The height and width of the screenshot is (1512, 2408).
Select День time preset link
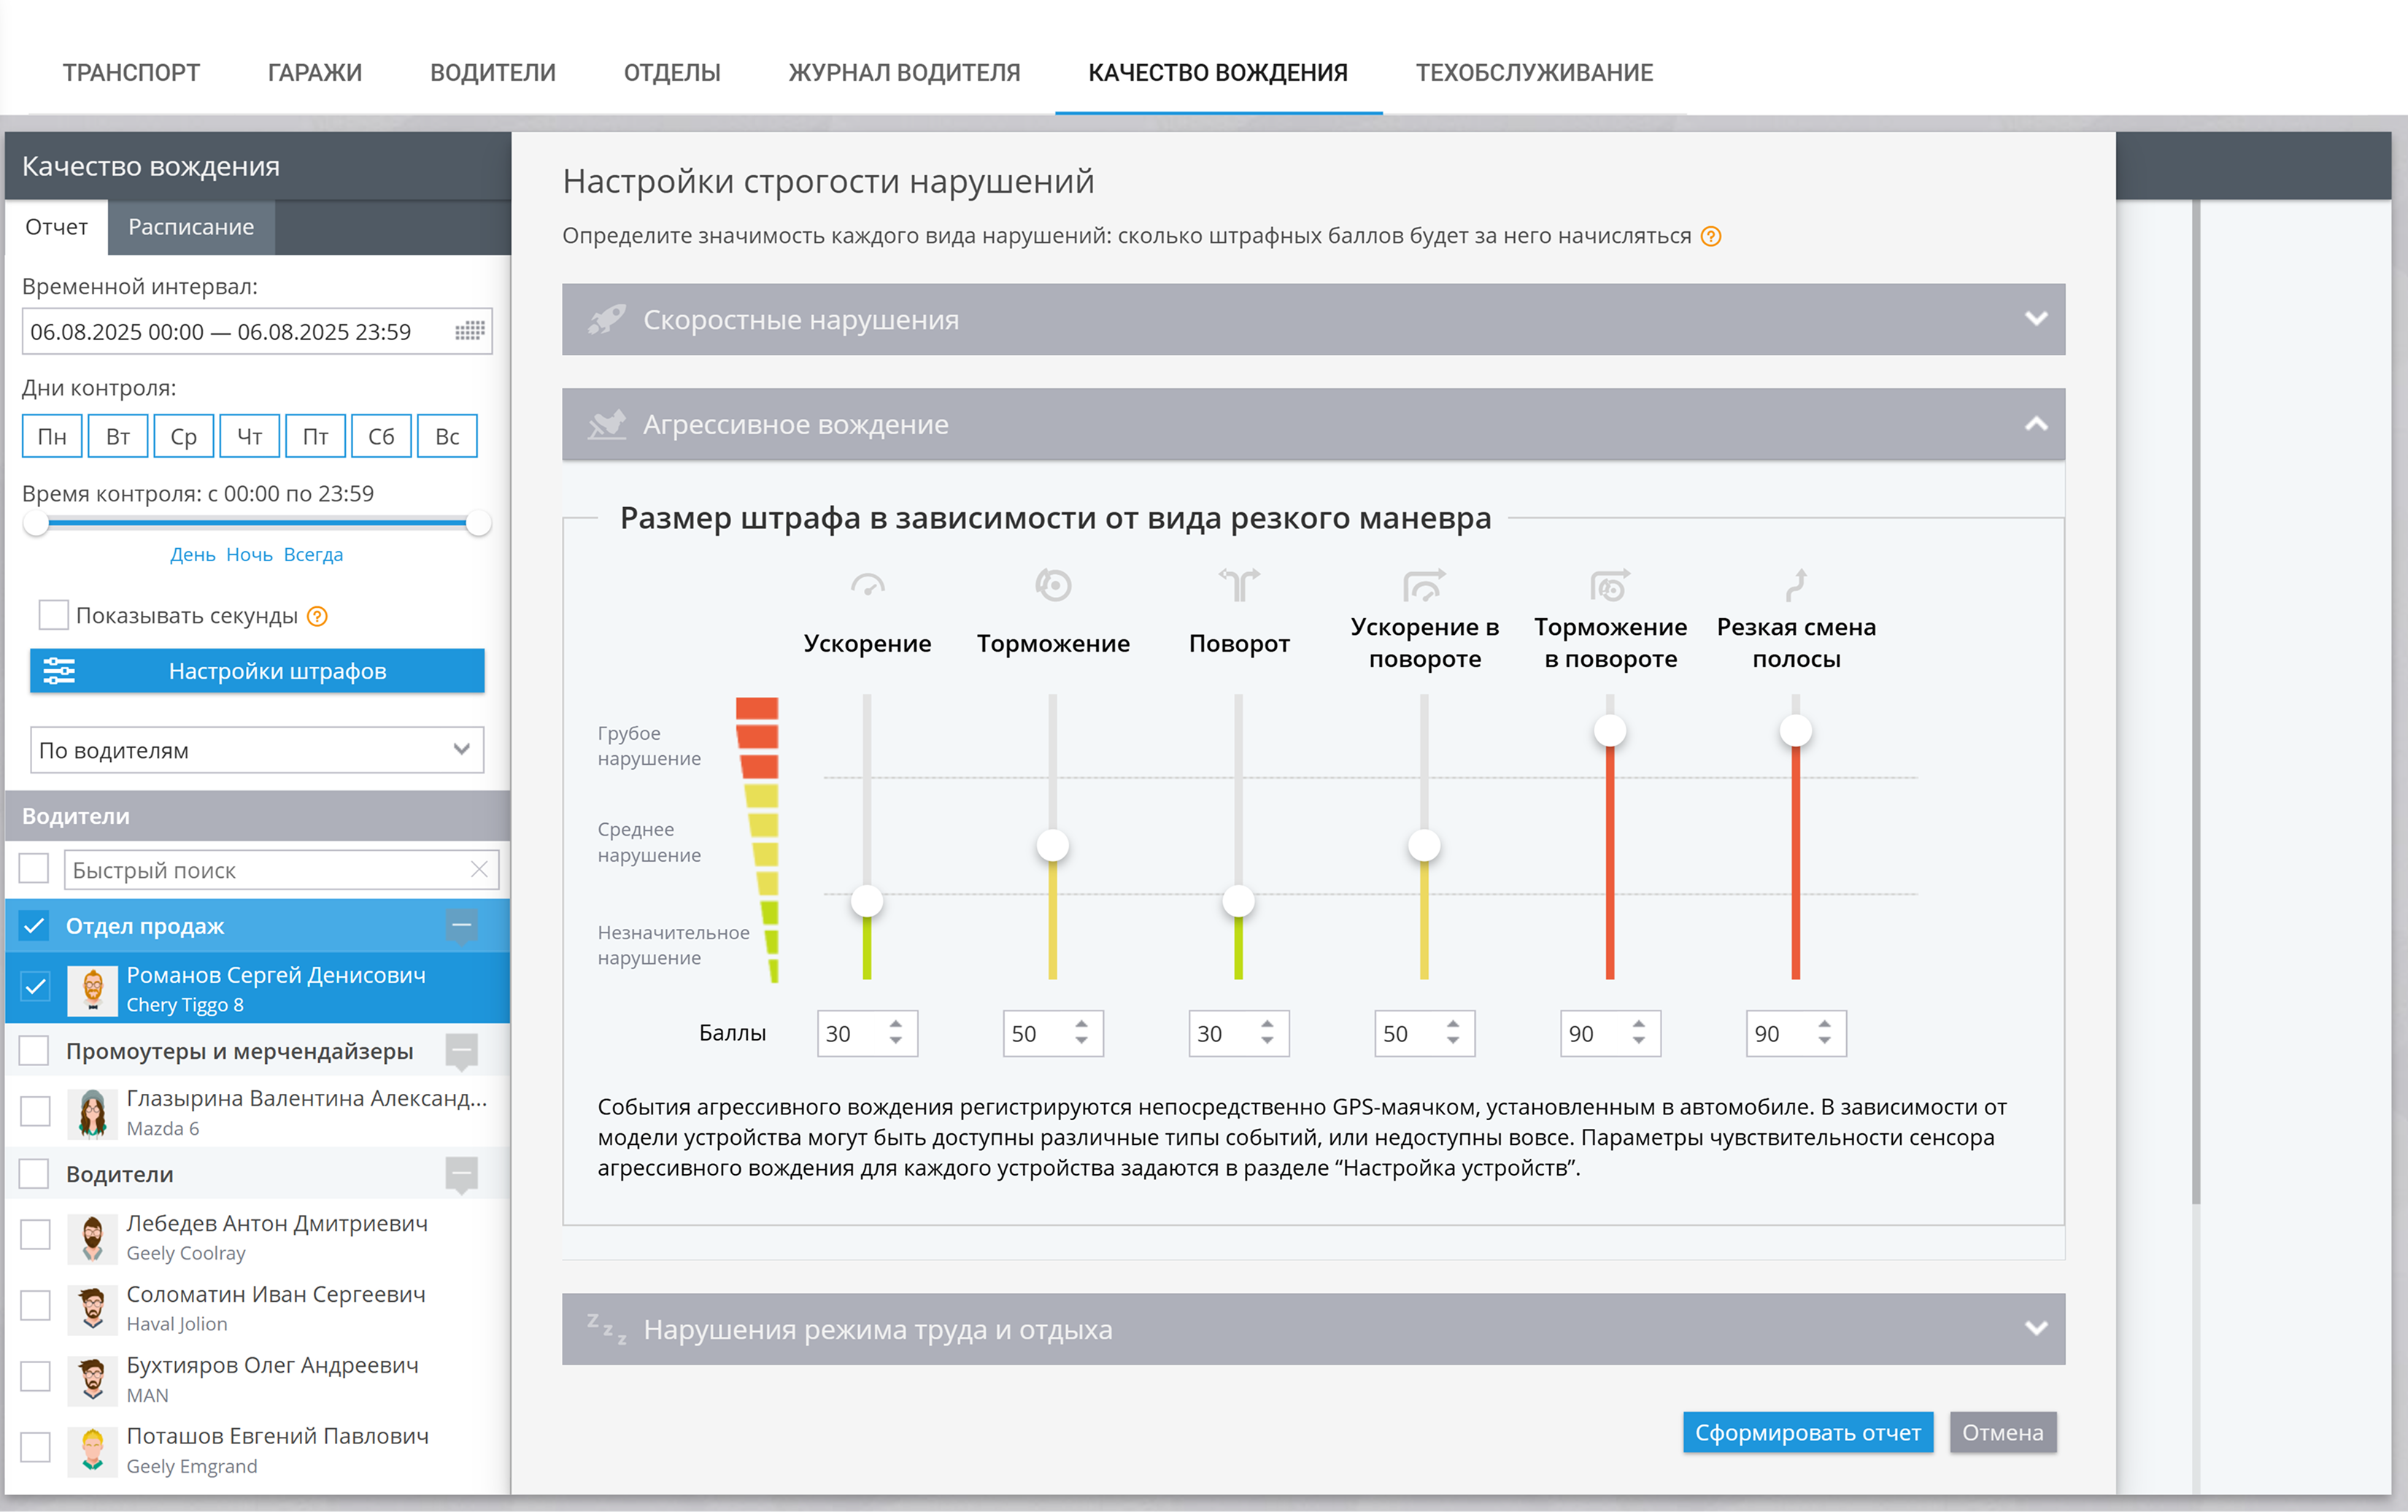click(192, 555)
